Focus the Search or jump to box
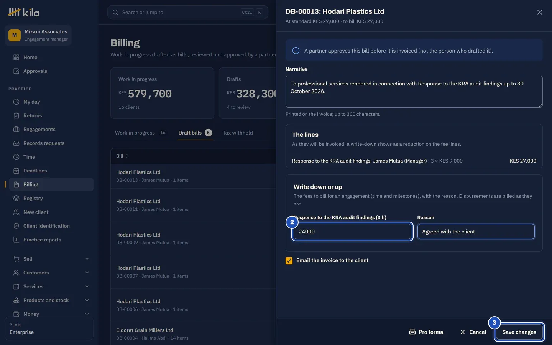Viewport: 552px width, 345px height. [188, 12]
